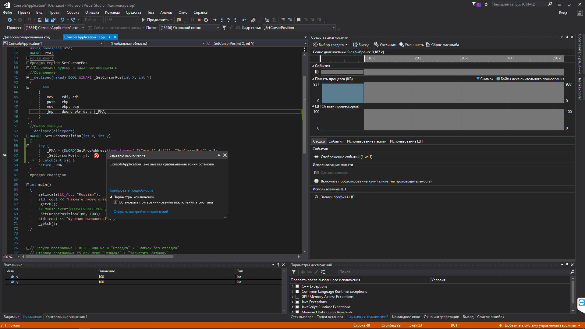Click the Step Over arrow icon
585x329 pixels.
pyautogui.click(x=229, y=20)
